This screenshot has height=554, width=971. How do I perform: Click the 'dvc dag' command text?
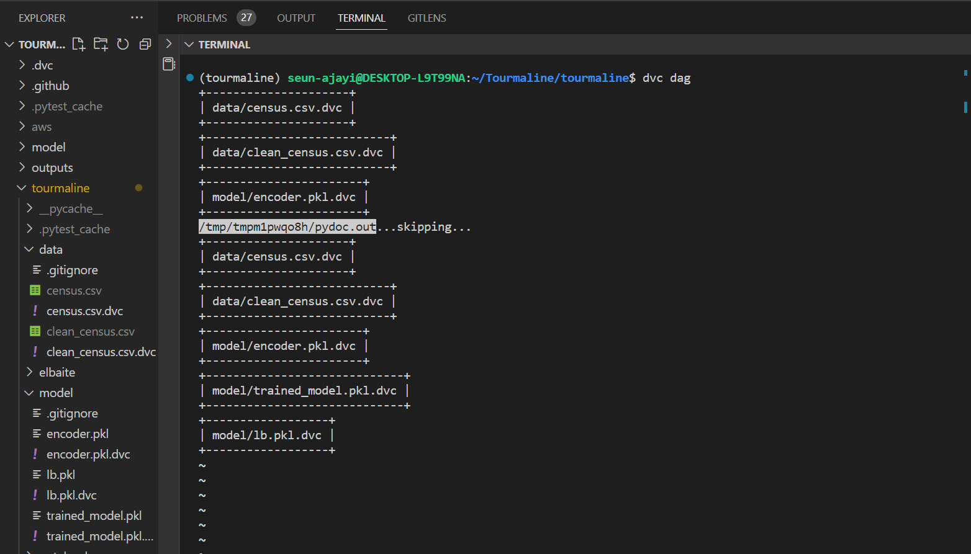[x=667, y=78]
